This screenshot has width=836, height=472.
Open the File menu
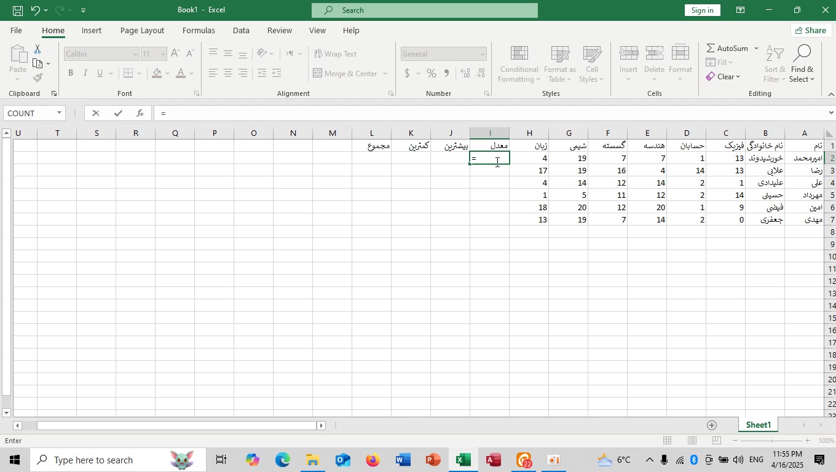pyautogui.click(x=16, y=30)
